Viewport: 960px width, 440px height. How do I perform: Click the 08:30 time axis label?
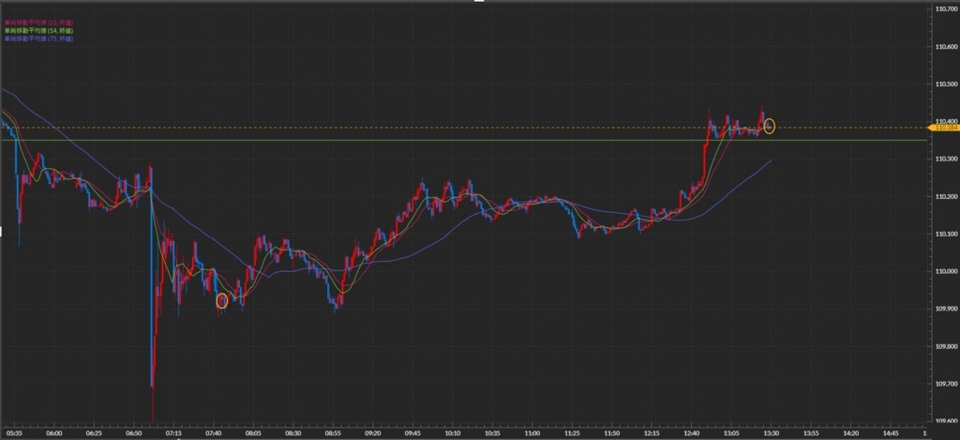293,432
